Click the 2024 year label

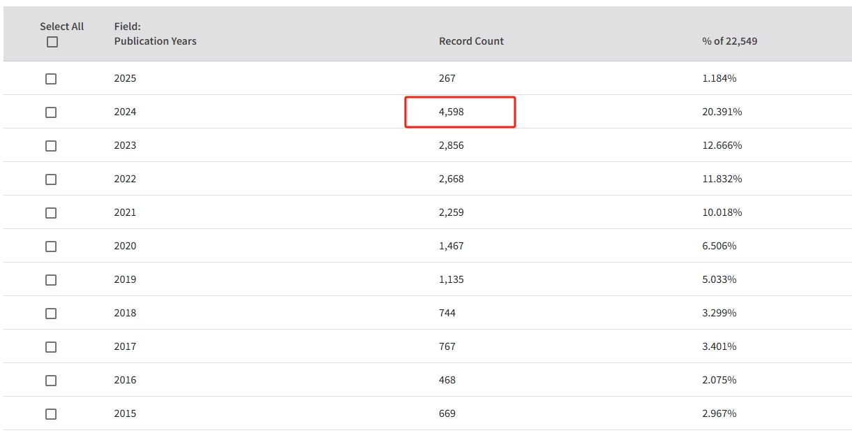(x=126, y=112)
